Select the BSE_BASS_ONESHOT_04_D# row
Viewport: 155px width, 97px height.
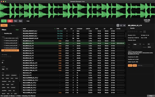(74, 38)
